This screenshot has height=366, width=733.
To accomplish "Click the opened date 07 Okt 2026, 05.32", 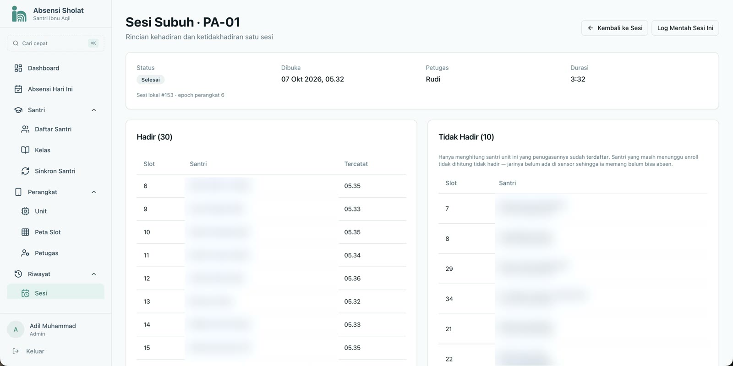I will (x=312, y=79).
